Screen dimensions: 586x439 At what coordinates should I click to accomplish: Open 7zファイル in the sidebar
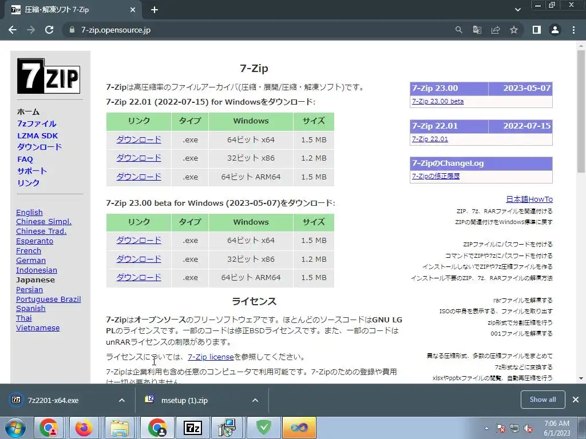[x=37, y=123]
